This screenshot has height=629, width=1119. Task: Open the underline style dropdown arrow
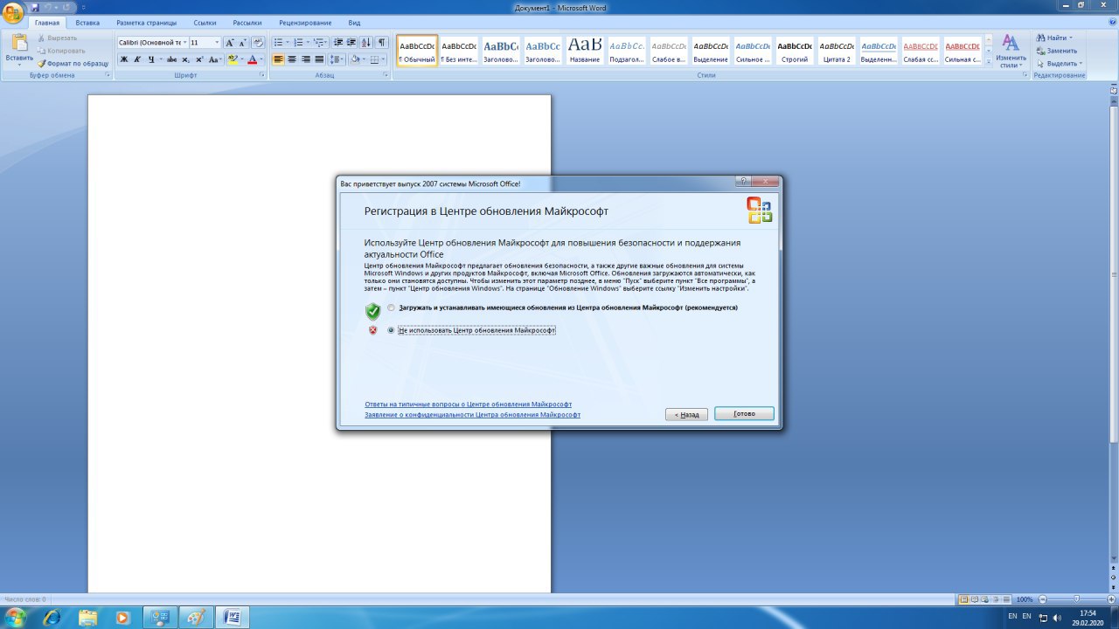(x=160, y=59)
